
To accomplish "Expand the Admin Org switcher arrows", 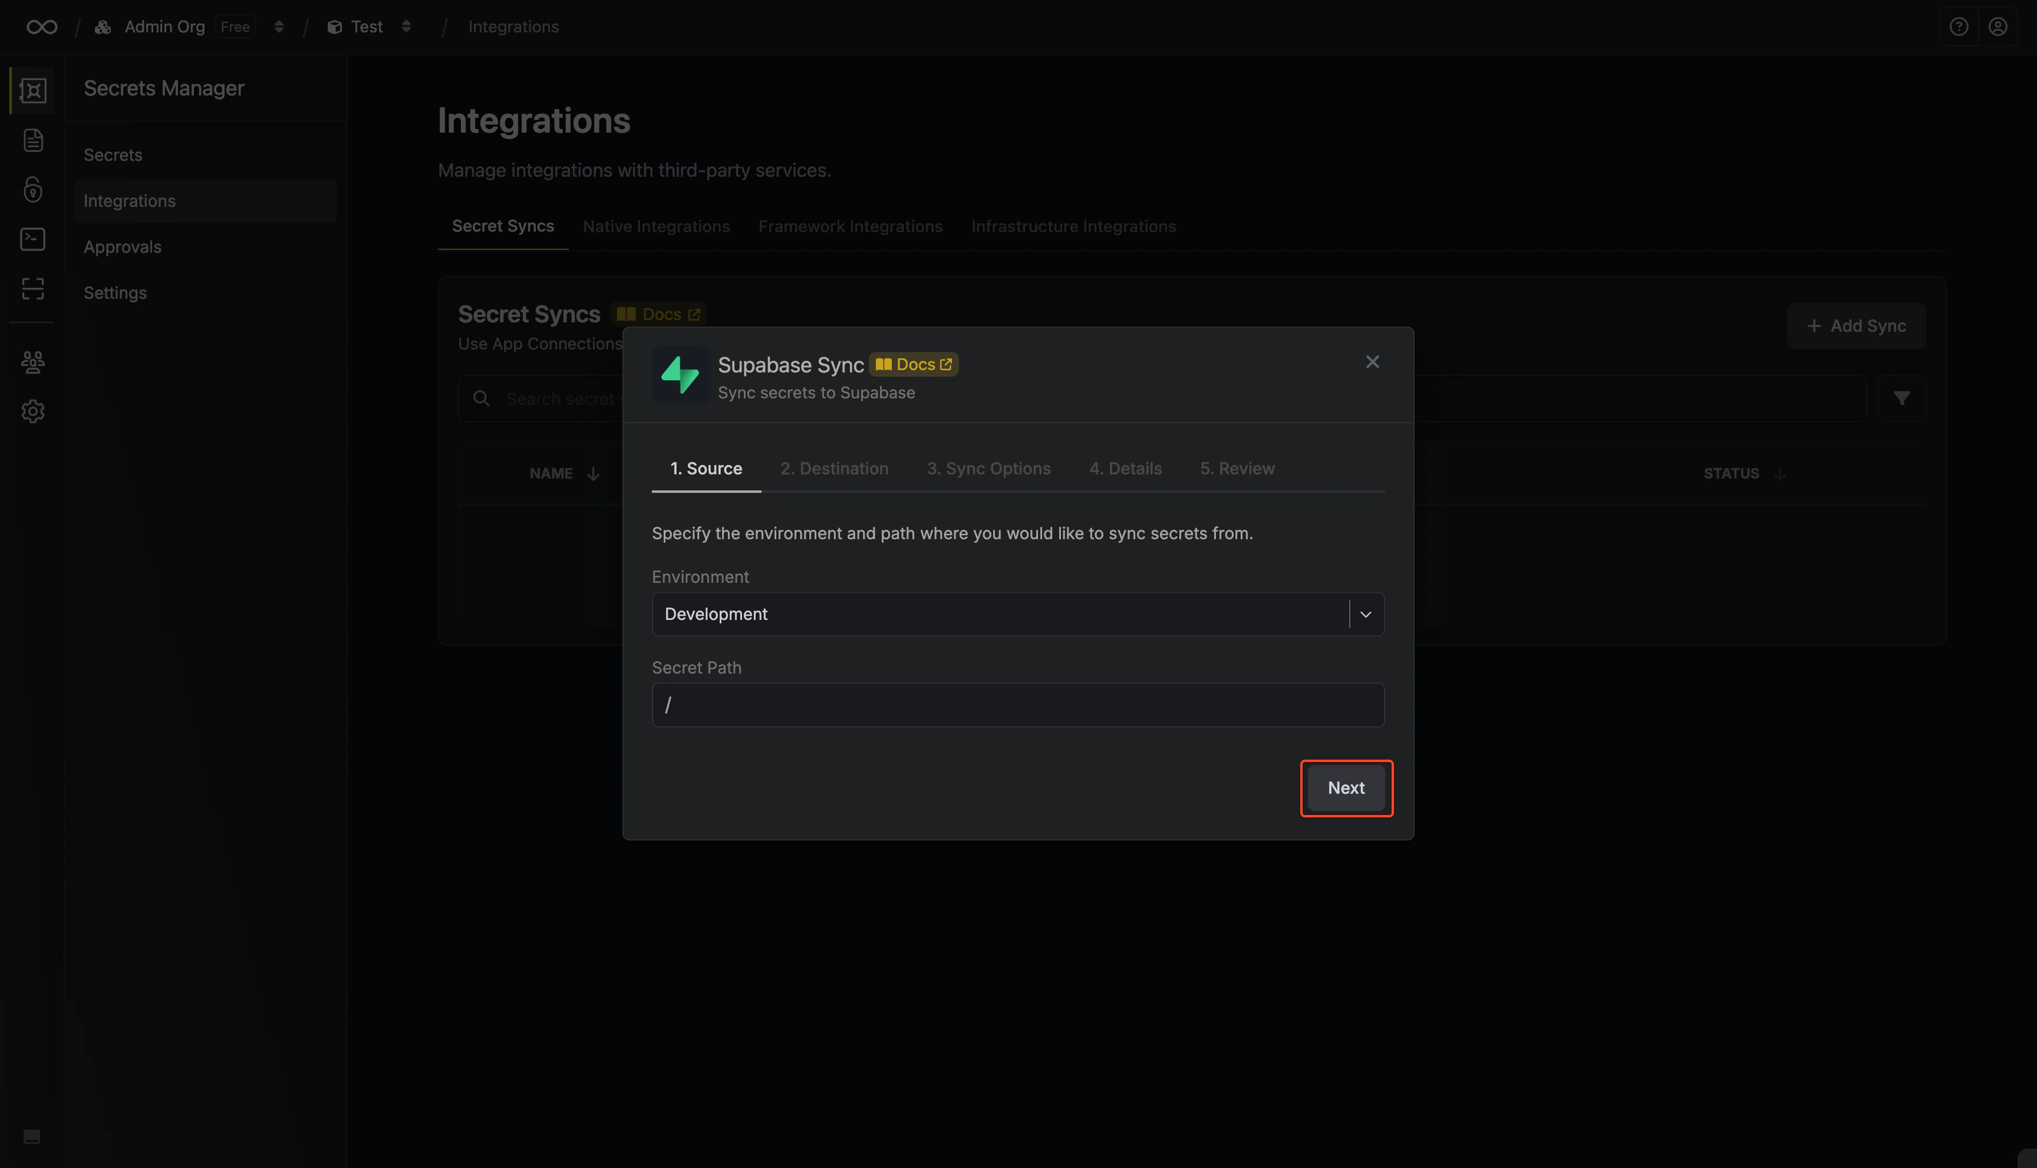I will click(278, 27).
